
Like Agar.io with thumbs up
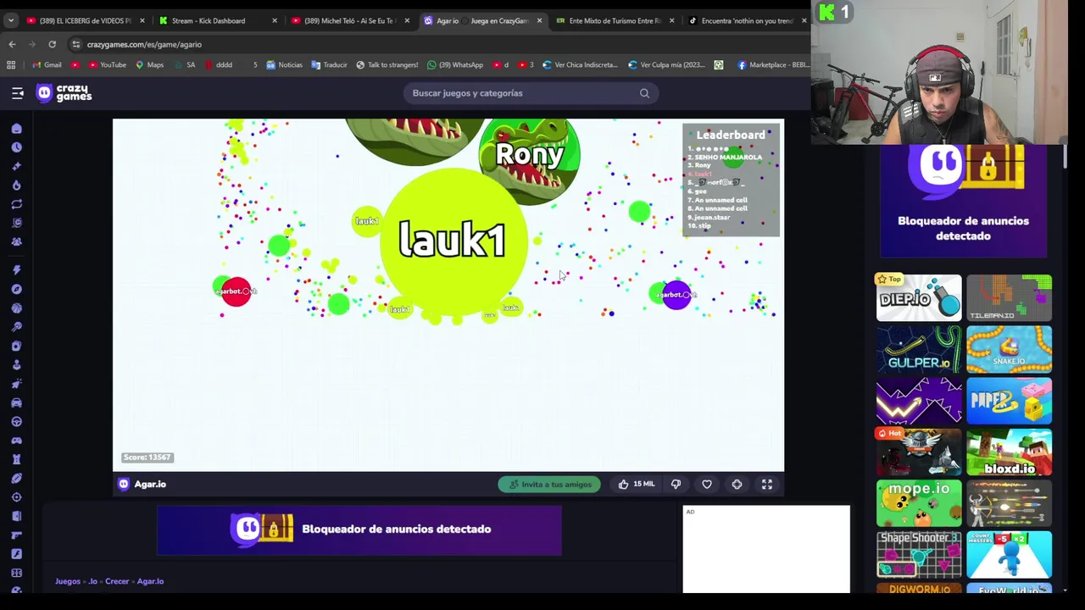623,485
